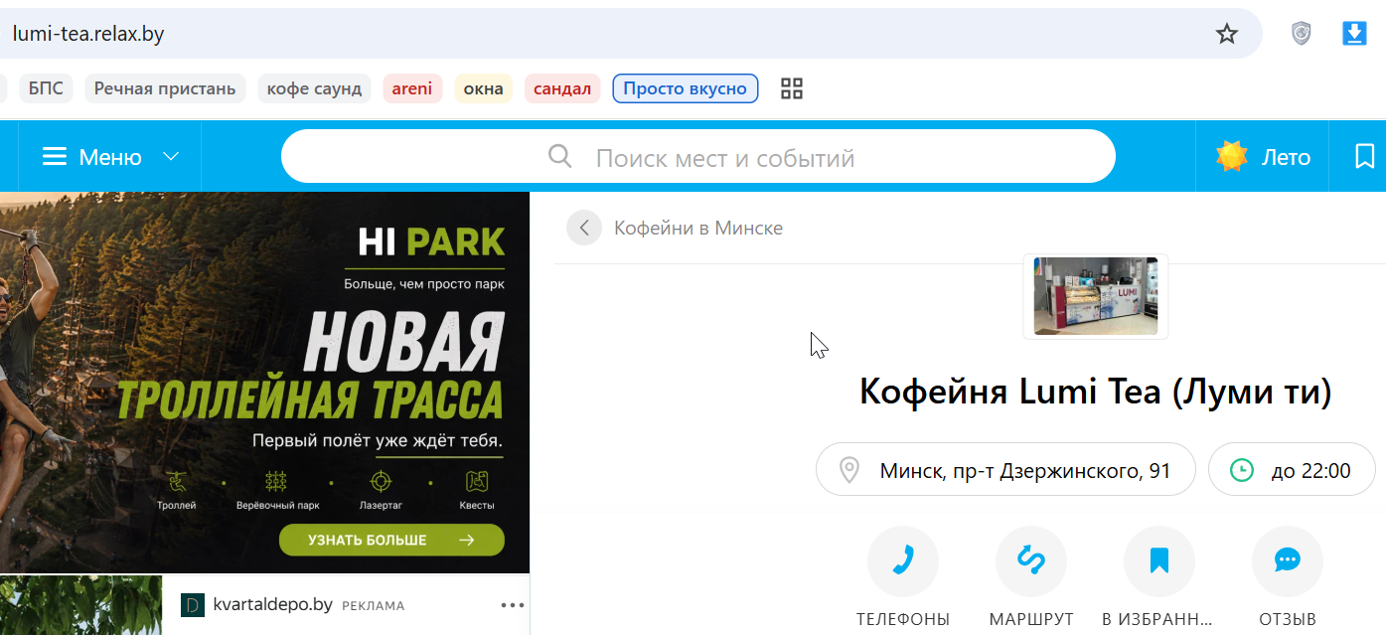Click the search magnifier icon
This screenshot has height=635, width=1386.
coord(560,157)
